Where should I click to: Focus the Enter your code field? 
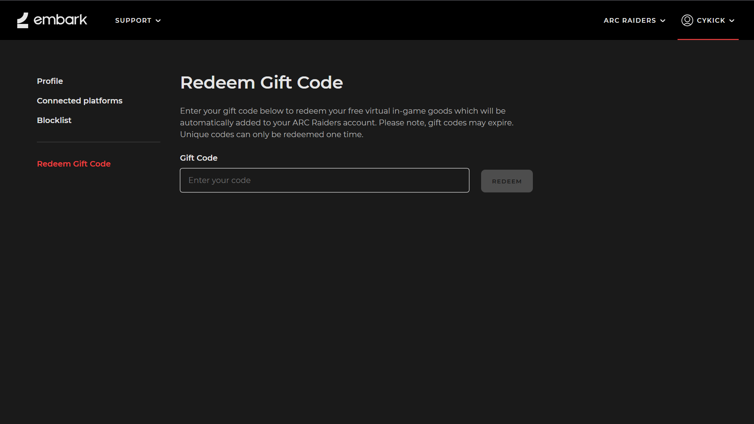[324, 180]
